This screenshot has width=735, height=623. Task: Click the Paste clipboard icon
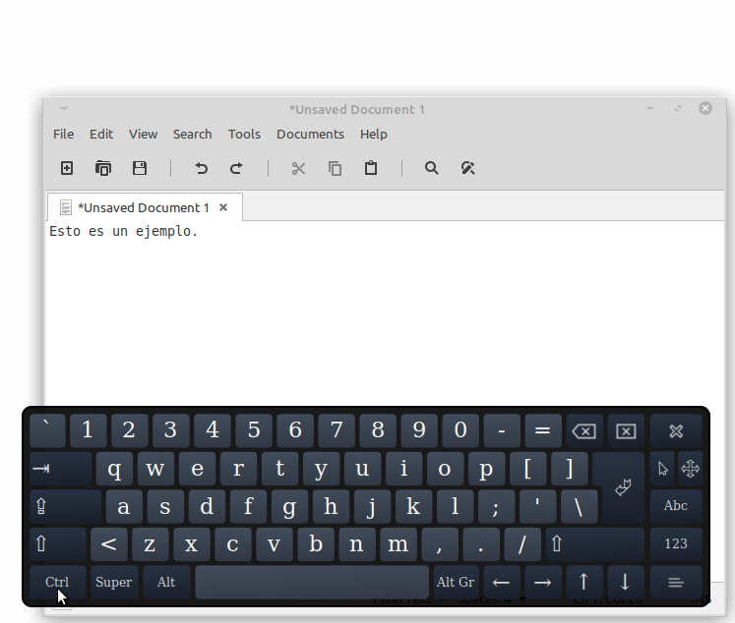point(371,168)
